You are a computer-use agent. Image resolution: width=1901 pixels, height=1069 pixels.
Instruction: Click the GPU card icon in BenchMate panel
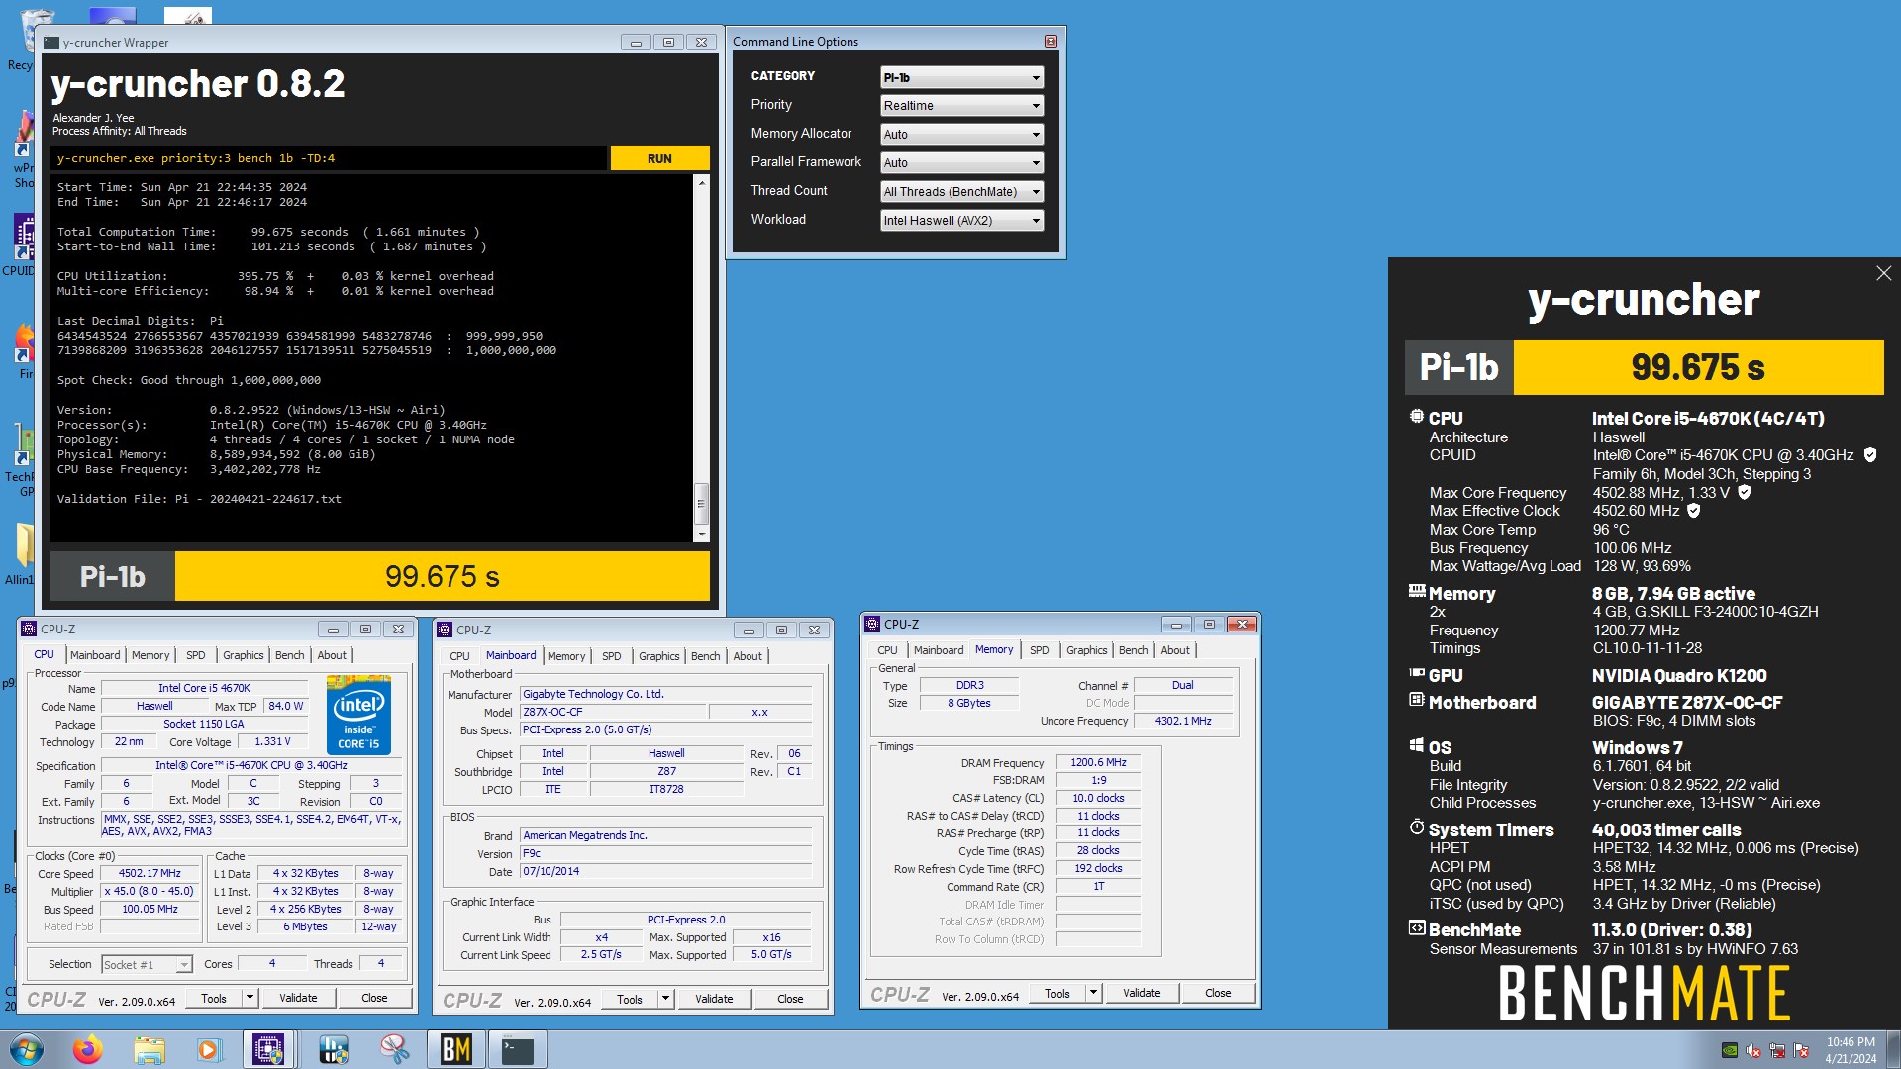click(x=1417, y=673)
